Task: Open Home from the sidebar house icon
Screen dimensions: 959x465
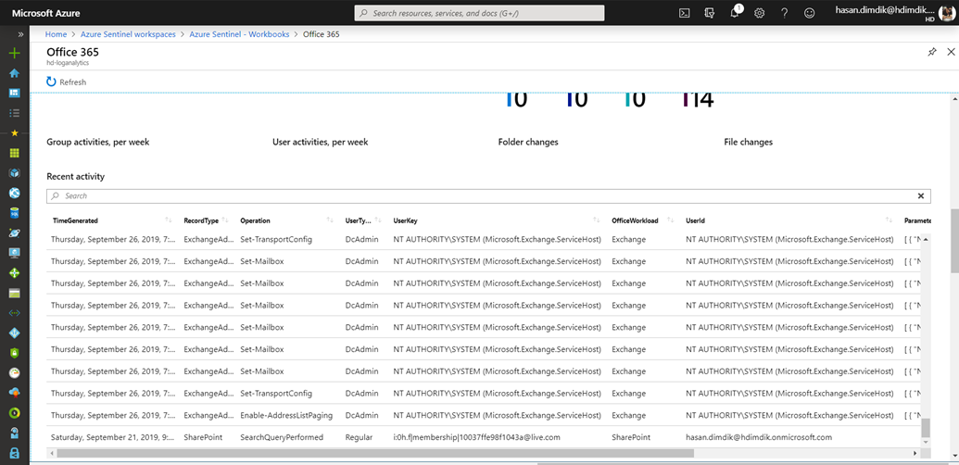Action: [x=15, y=72]
